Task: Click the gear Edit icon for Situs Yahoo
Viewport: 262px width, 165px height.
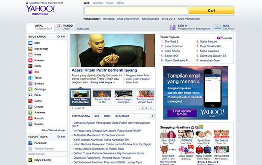Action: point(59,37)
